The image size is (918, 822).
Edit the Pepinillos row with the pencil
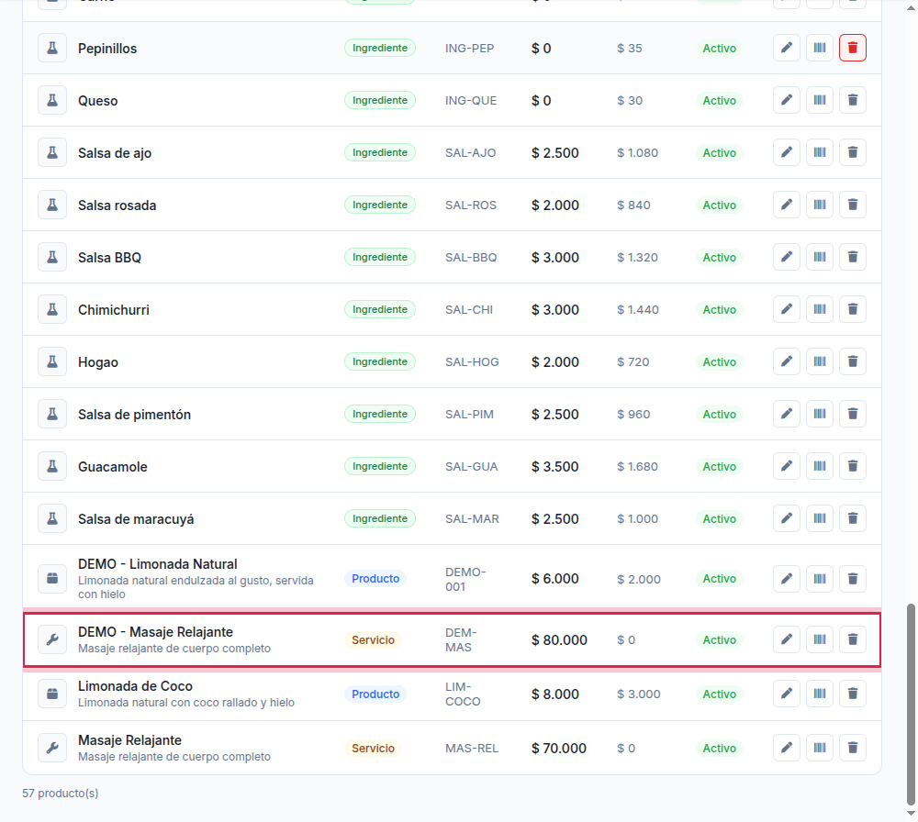coord(787,48)
